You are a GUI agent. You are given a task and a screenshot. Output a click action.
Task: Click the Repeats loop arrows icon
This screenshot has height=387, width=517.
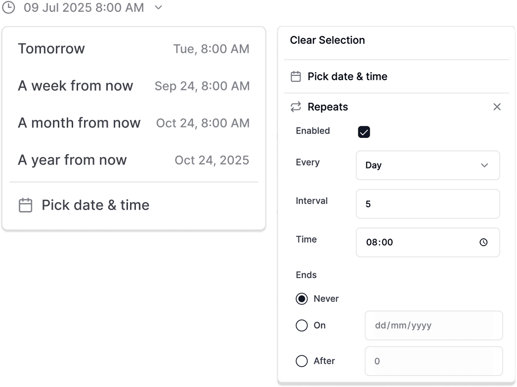[x=296, y=107]
